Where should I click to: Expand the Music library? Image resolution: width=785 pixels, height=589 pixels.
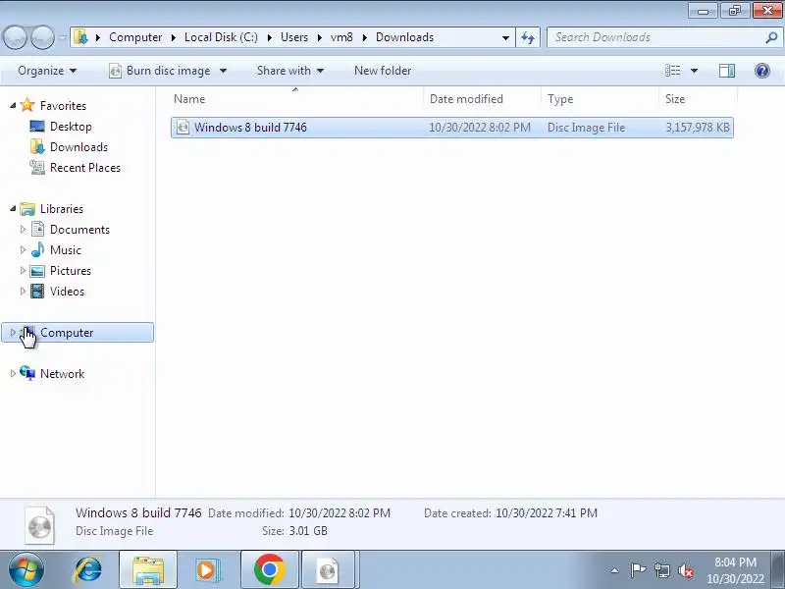pyautogui.click(x=23, y=249)
